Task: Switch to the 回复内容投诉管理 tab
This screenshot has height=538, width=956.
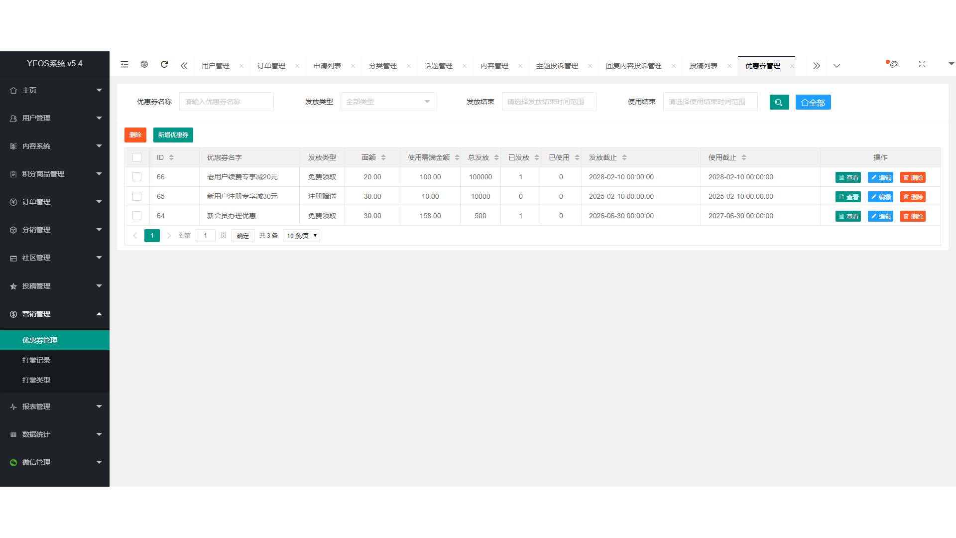Action: pyautogui.click(x=633, y=66)
